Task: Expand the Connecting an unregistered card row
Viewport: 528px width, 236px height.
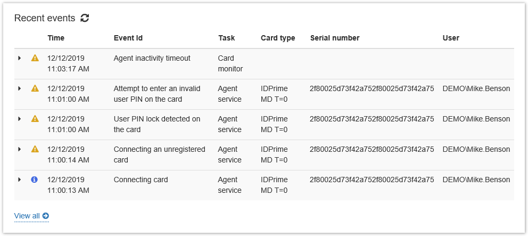Action: [x=20, y=149]
